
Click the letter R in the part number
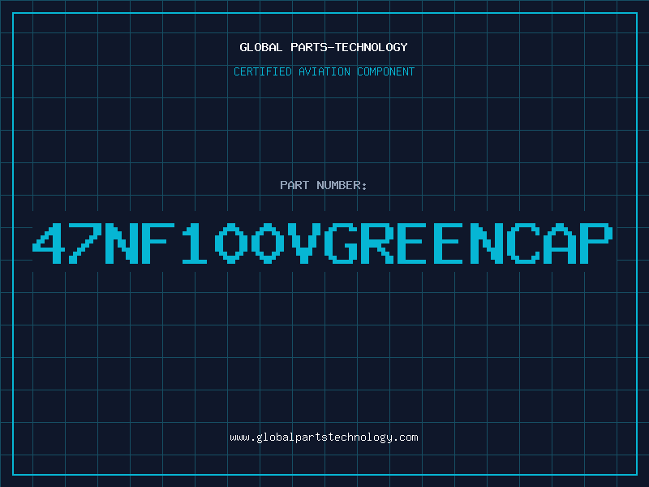[x=379, y=243]
